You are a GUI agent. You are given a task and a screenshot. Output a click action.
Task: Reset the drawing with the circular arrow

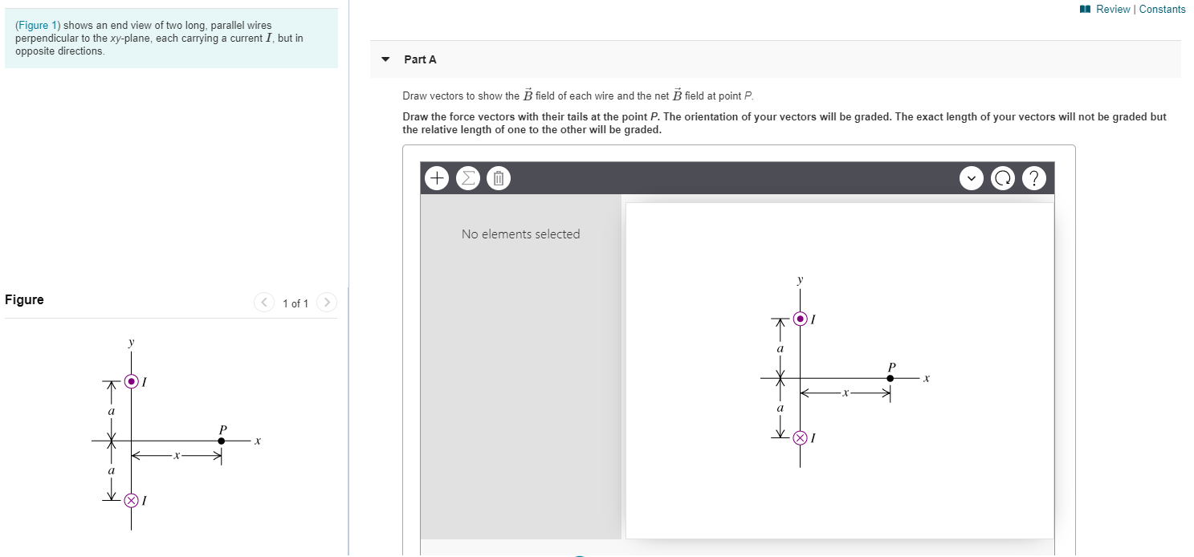(x=1003, y=177)
